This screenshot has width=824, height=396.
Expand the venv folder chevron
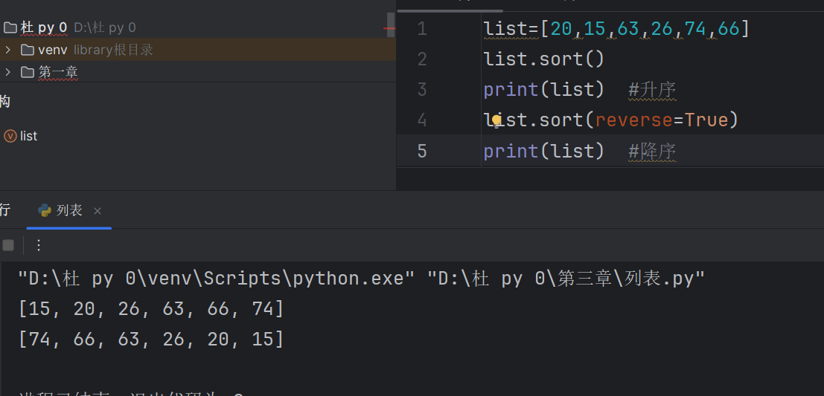click(7, 50)
